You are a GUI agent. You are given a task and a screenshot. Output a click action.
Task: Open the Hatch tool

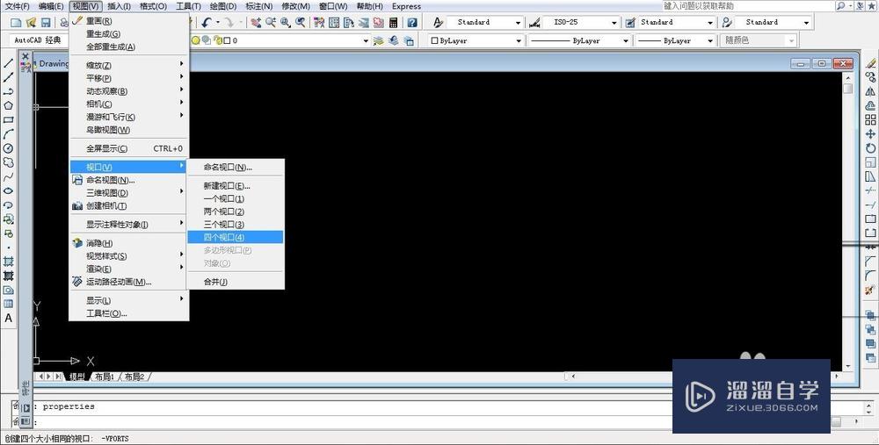tap(9, 262)
